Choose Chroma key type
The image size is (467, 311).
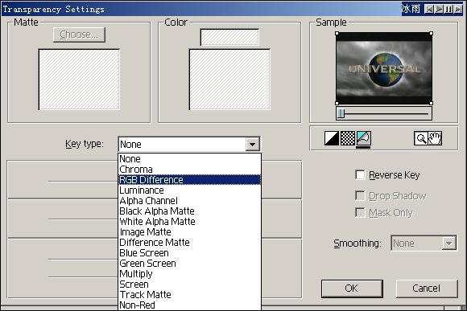tap(189, 170)
